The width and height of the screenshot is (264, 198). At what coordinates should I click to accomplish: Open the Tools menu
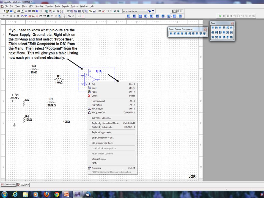(57, 6)
